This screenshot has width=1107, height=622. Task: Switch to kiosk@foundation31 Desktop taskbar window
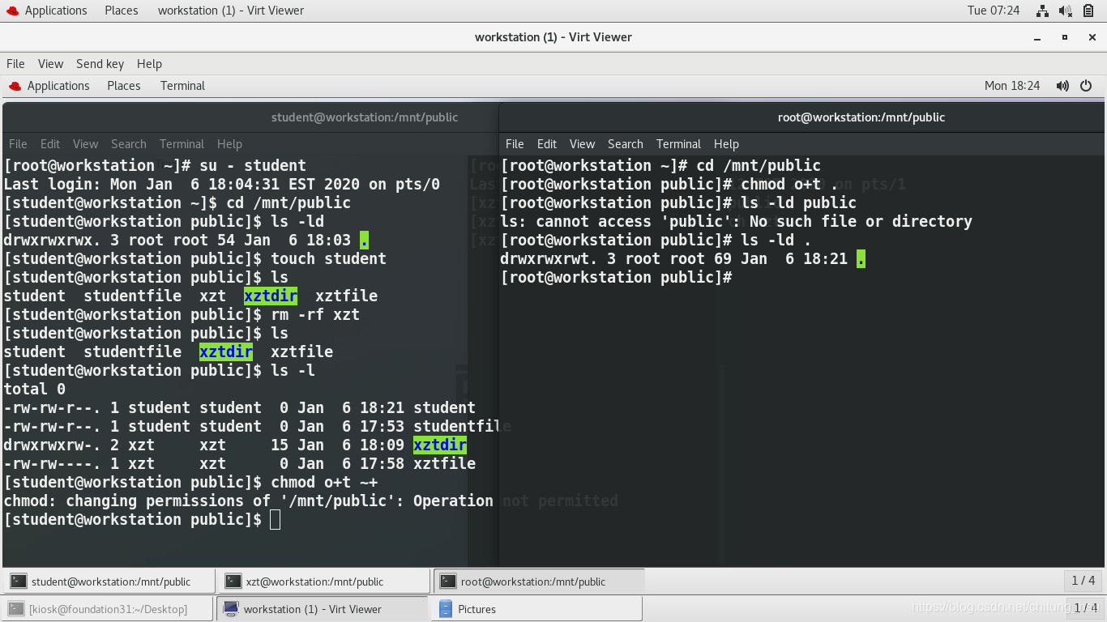[x=108, y=609]
